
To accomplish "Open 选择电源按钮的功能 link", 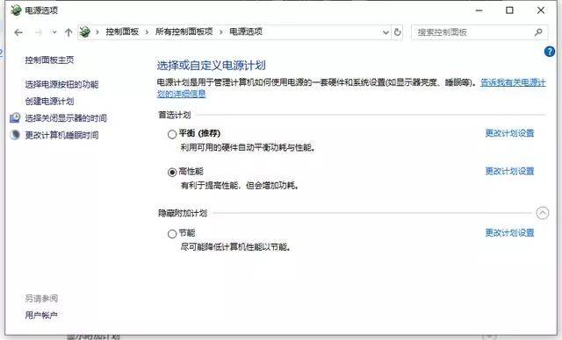I will tap(61, 84).
